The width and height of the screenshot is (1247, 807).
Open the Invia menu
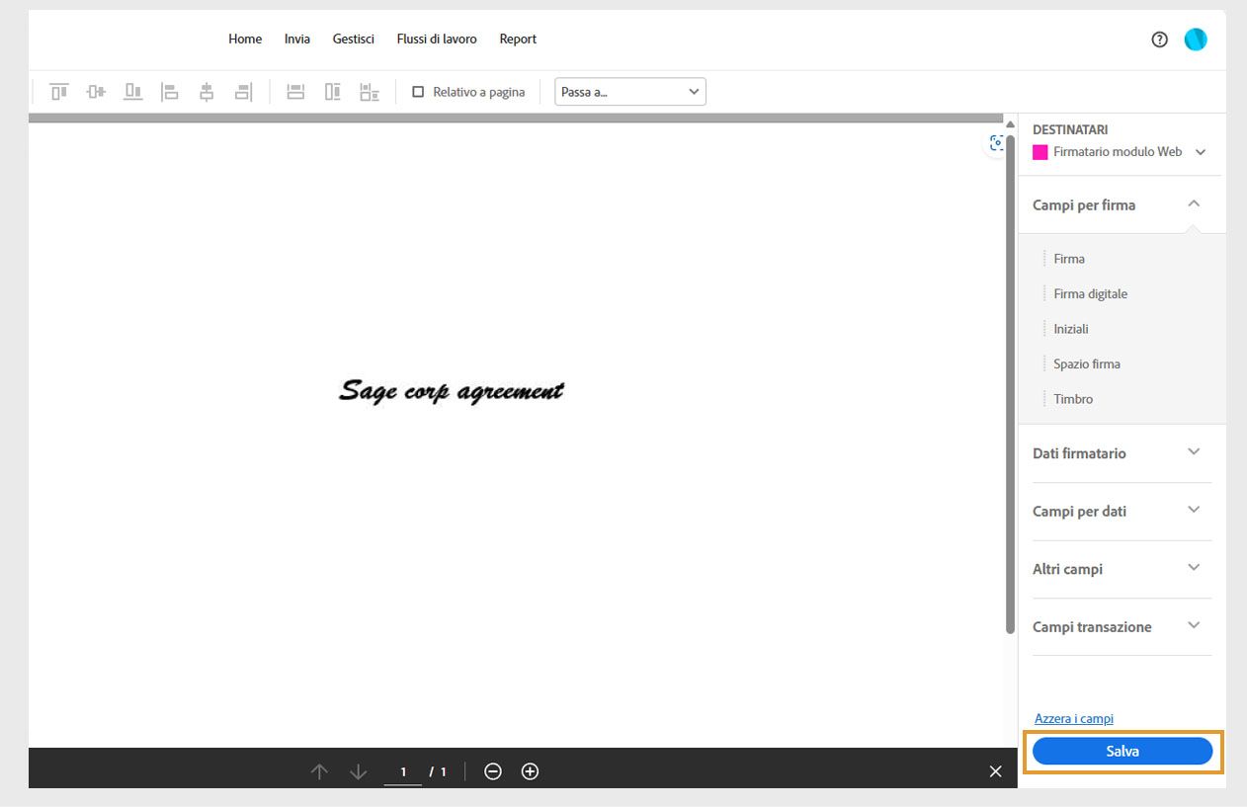pyautogui.click(x=297, y=40)
